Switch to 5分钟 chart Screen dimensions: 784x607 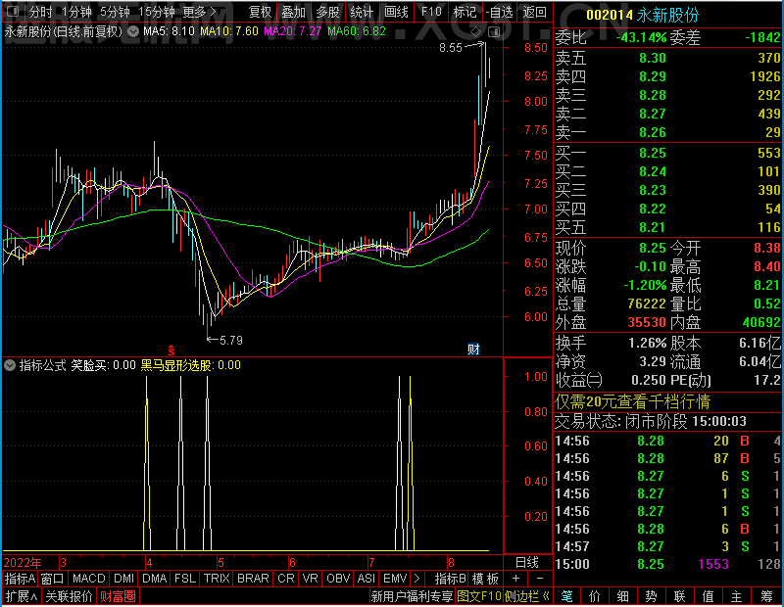tap(115, 11)
